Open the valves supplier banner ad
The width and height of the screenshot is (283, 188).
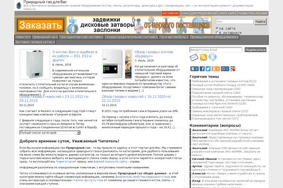click(x=139, y=25)
